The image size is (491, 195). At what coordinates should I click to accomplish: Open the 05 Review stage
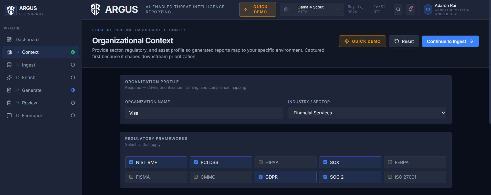[x=41, y=103]
